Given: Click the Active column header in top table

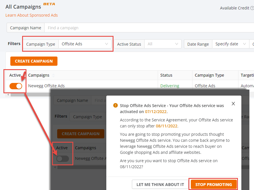Looking at the screenshot, I should (x=15, y=75).
